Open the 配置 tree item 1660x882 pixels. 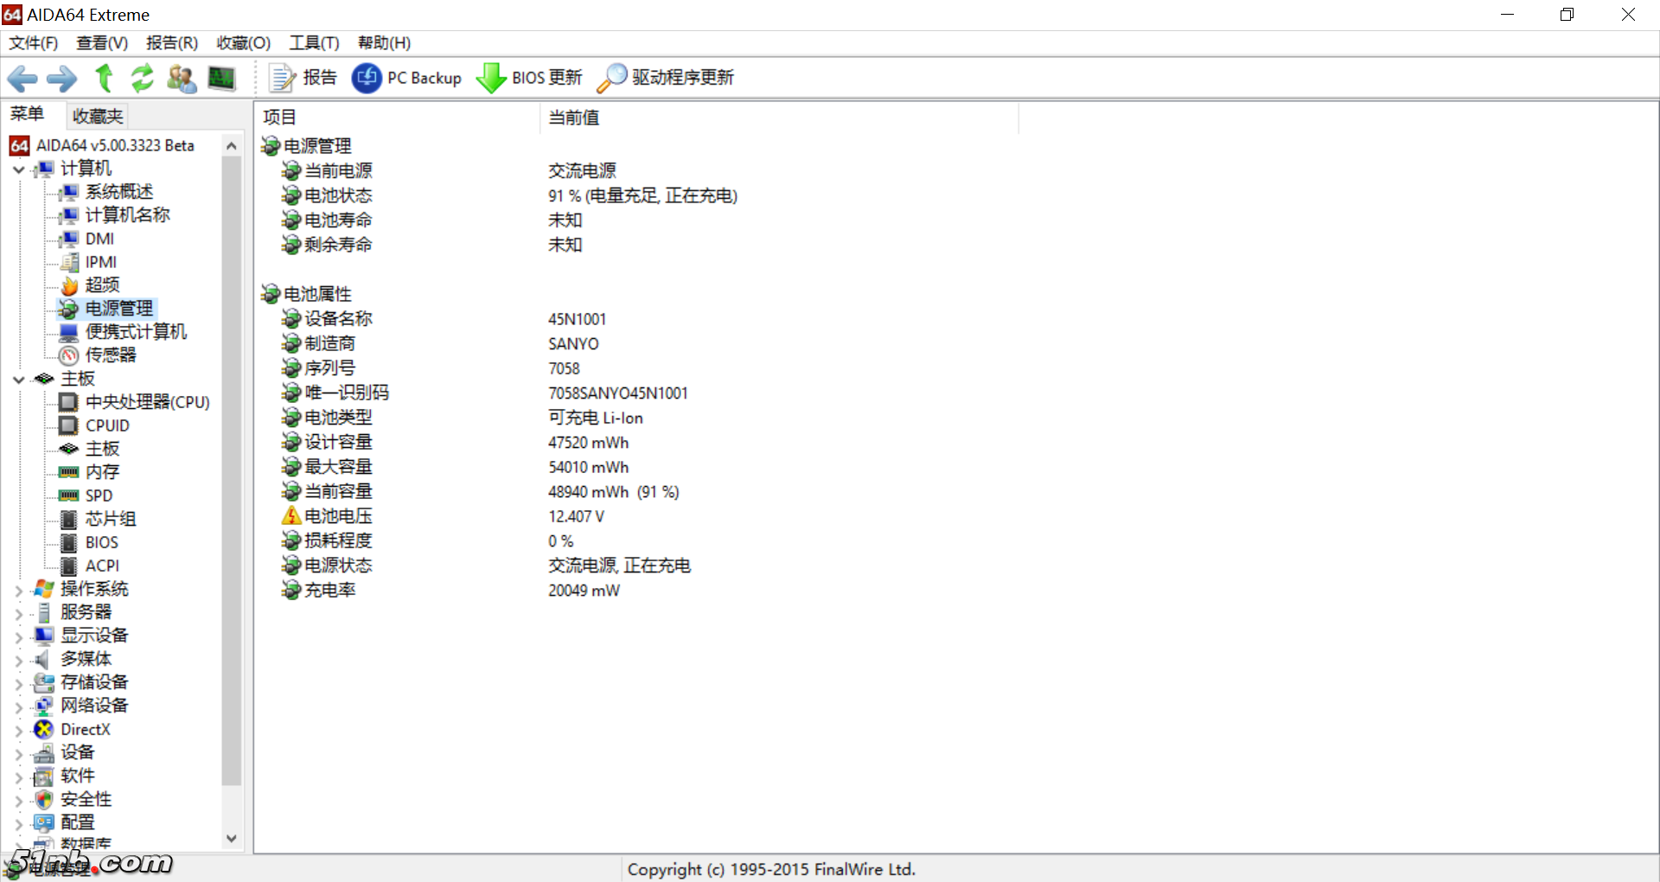pyautogui.click(x=77, y=823)
